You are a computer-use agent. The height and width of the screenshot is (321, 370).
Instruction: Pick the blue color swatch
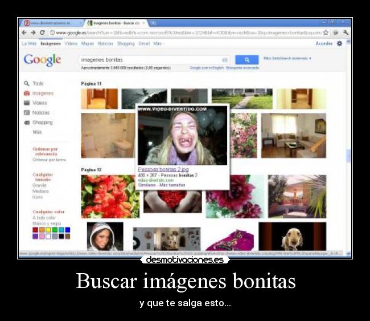[68, 230]
